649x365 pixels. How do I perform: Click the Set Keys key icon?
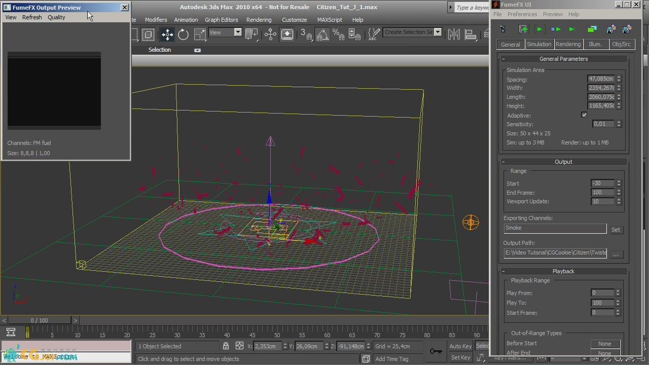click(x=436, y=351)
